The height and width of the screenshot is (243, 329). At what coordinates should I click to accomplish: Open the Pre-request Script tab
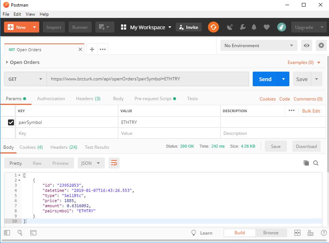point(155,99)
